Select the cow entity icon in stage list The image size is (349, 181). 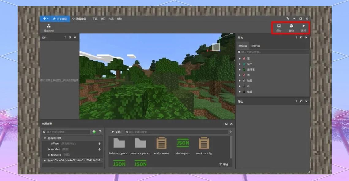coord(244,86)
